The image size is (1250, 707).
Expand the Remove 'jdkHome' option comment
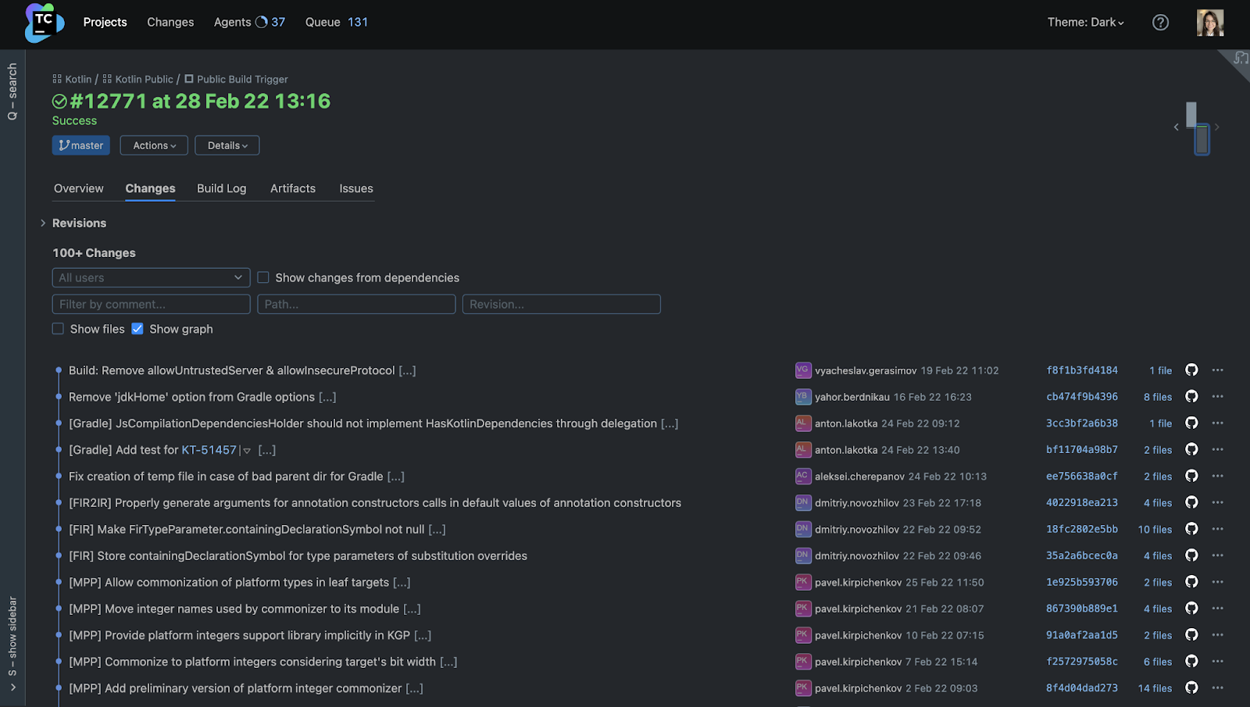click(x=327, y=398)
